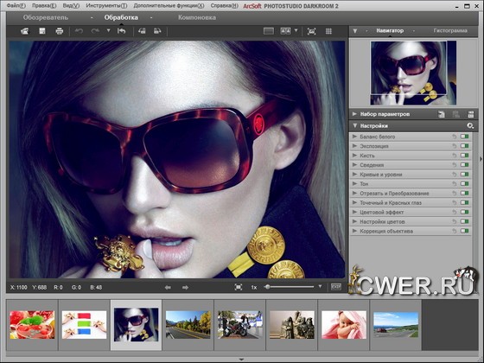Collapse the Навигатор panel triangle
This screenshot has height=363, width=484.
pyautogui.click(x=355, y=31)
